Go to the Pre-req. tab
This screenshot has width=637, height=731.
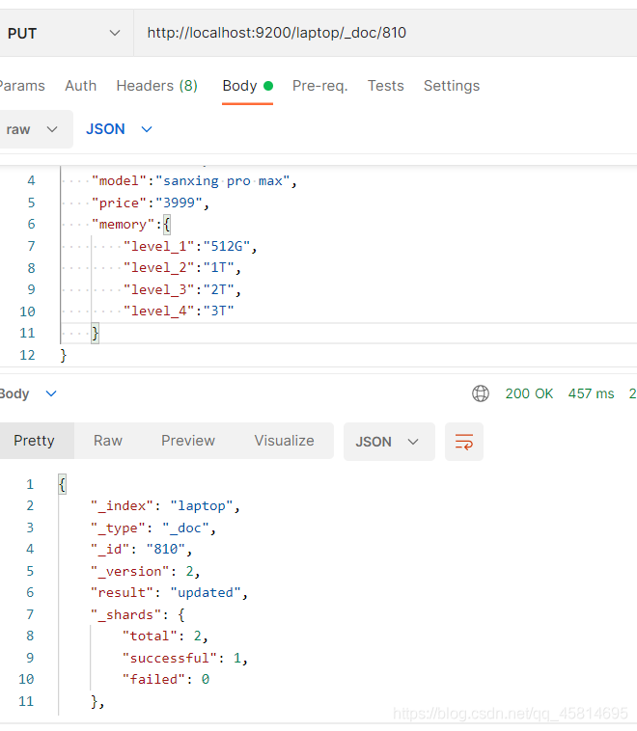[320, 86]
